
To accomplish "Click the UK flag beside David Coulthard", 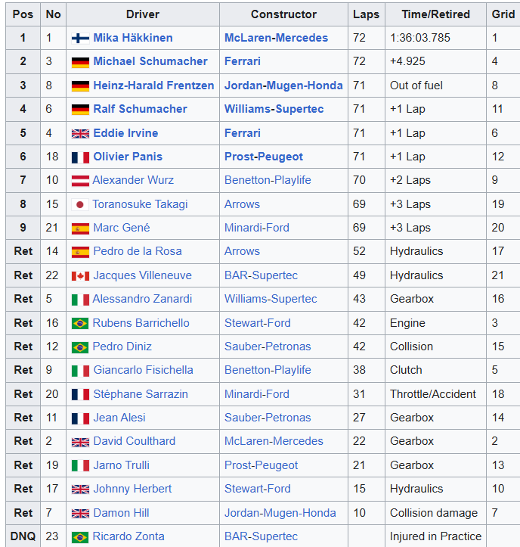I will (80, 443).
